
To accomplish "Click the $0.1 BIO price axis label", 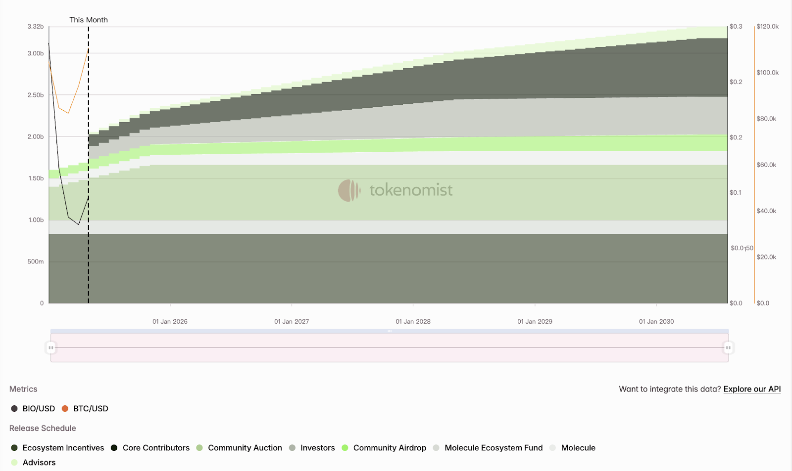I will (x=736, y=193).
